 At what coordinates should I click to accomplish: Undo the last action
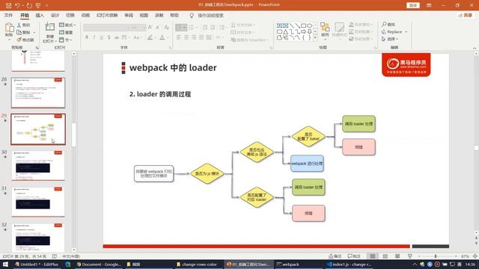[x=17, y=5]
